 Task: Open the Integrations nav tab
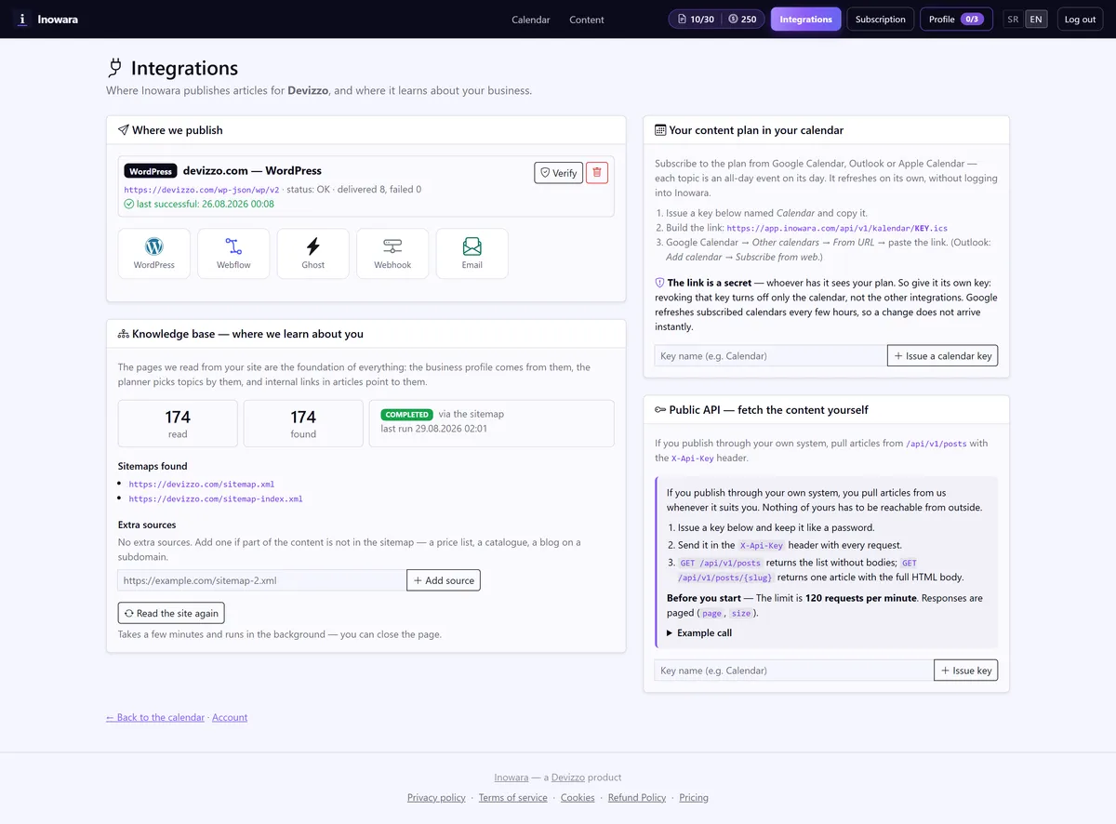[x=806, y=19]
